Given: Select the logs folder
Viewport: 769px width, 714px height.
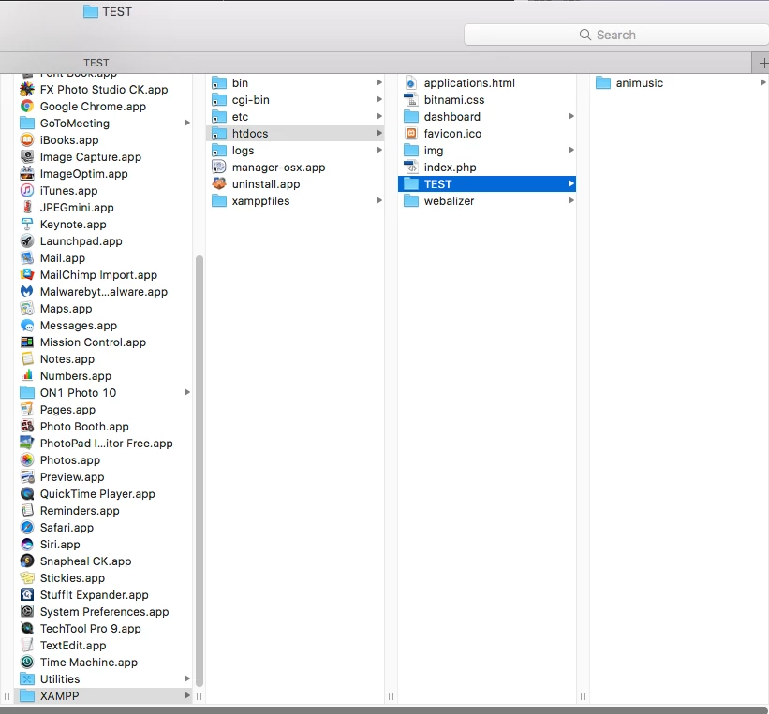Looking at the screenshot, I should tap(295, 151).
